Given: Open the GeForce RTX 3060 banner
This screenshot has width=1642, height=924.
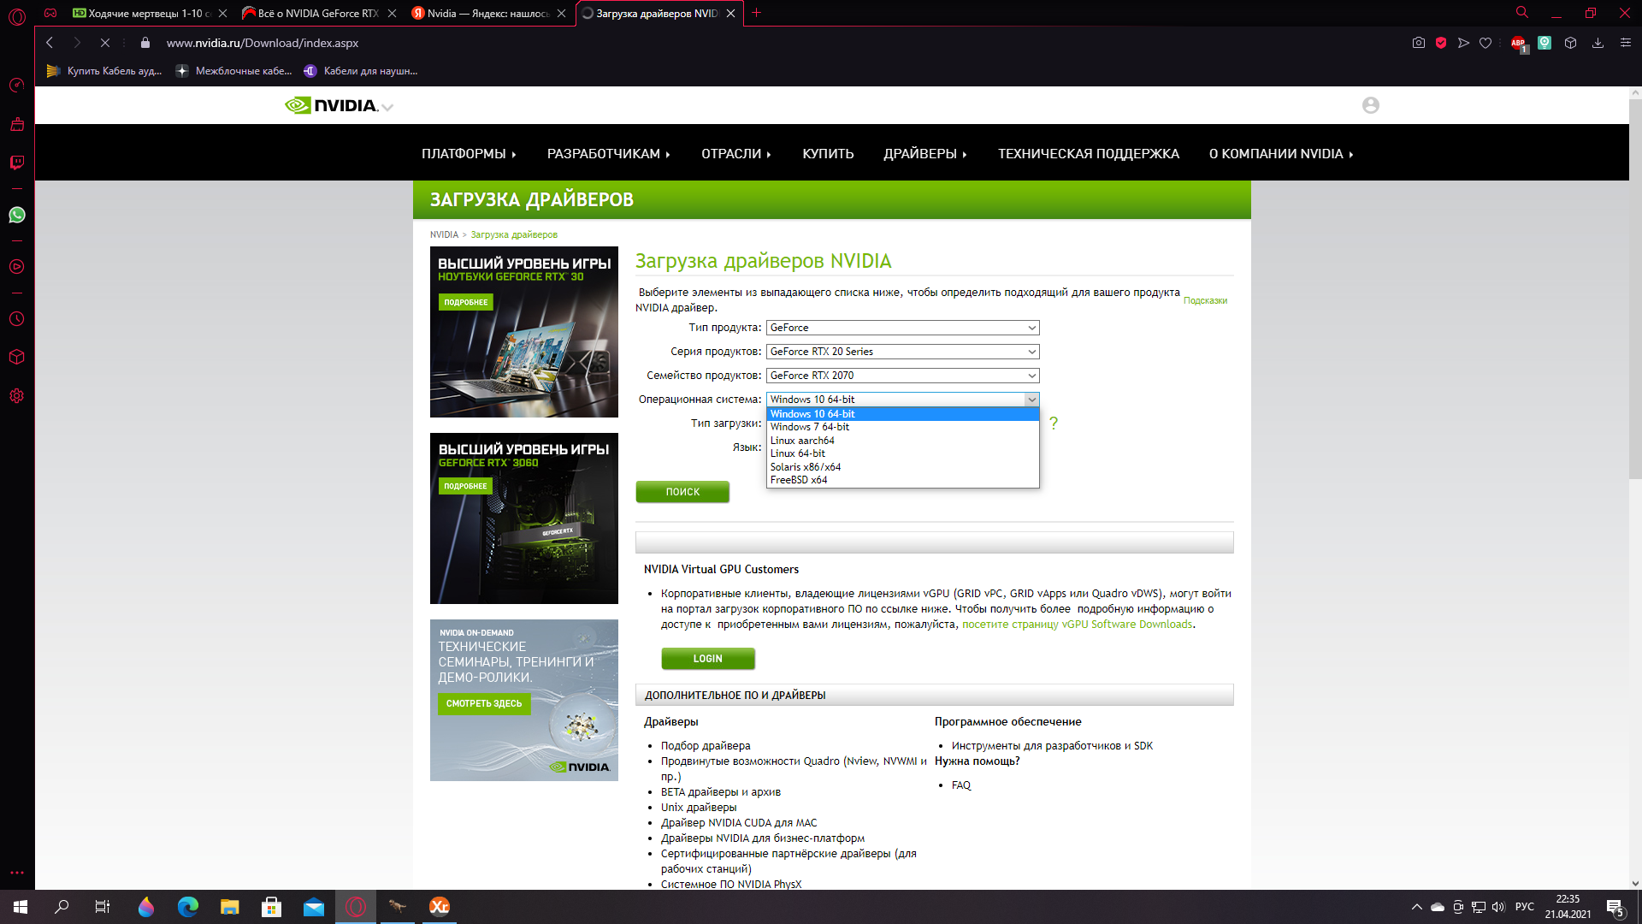Looking at the screenshot, I should (x=524, y=518).
